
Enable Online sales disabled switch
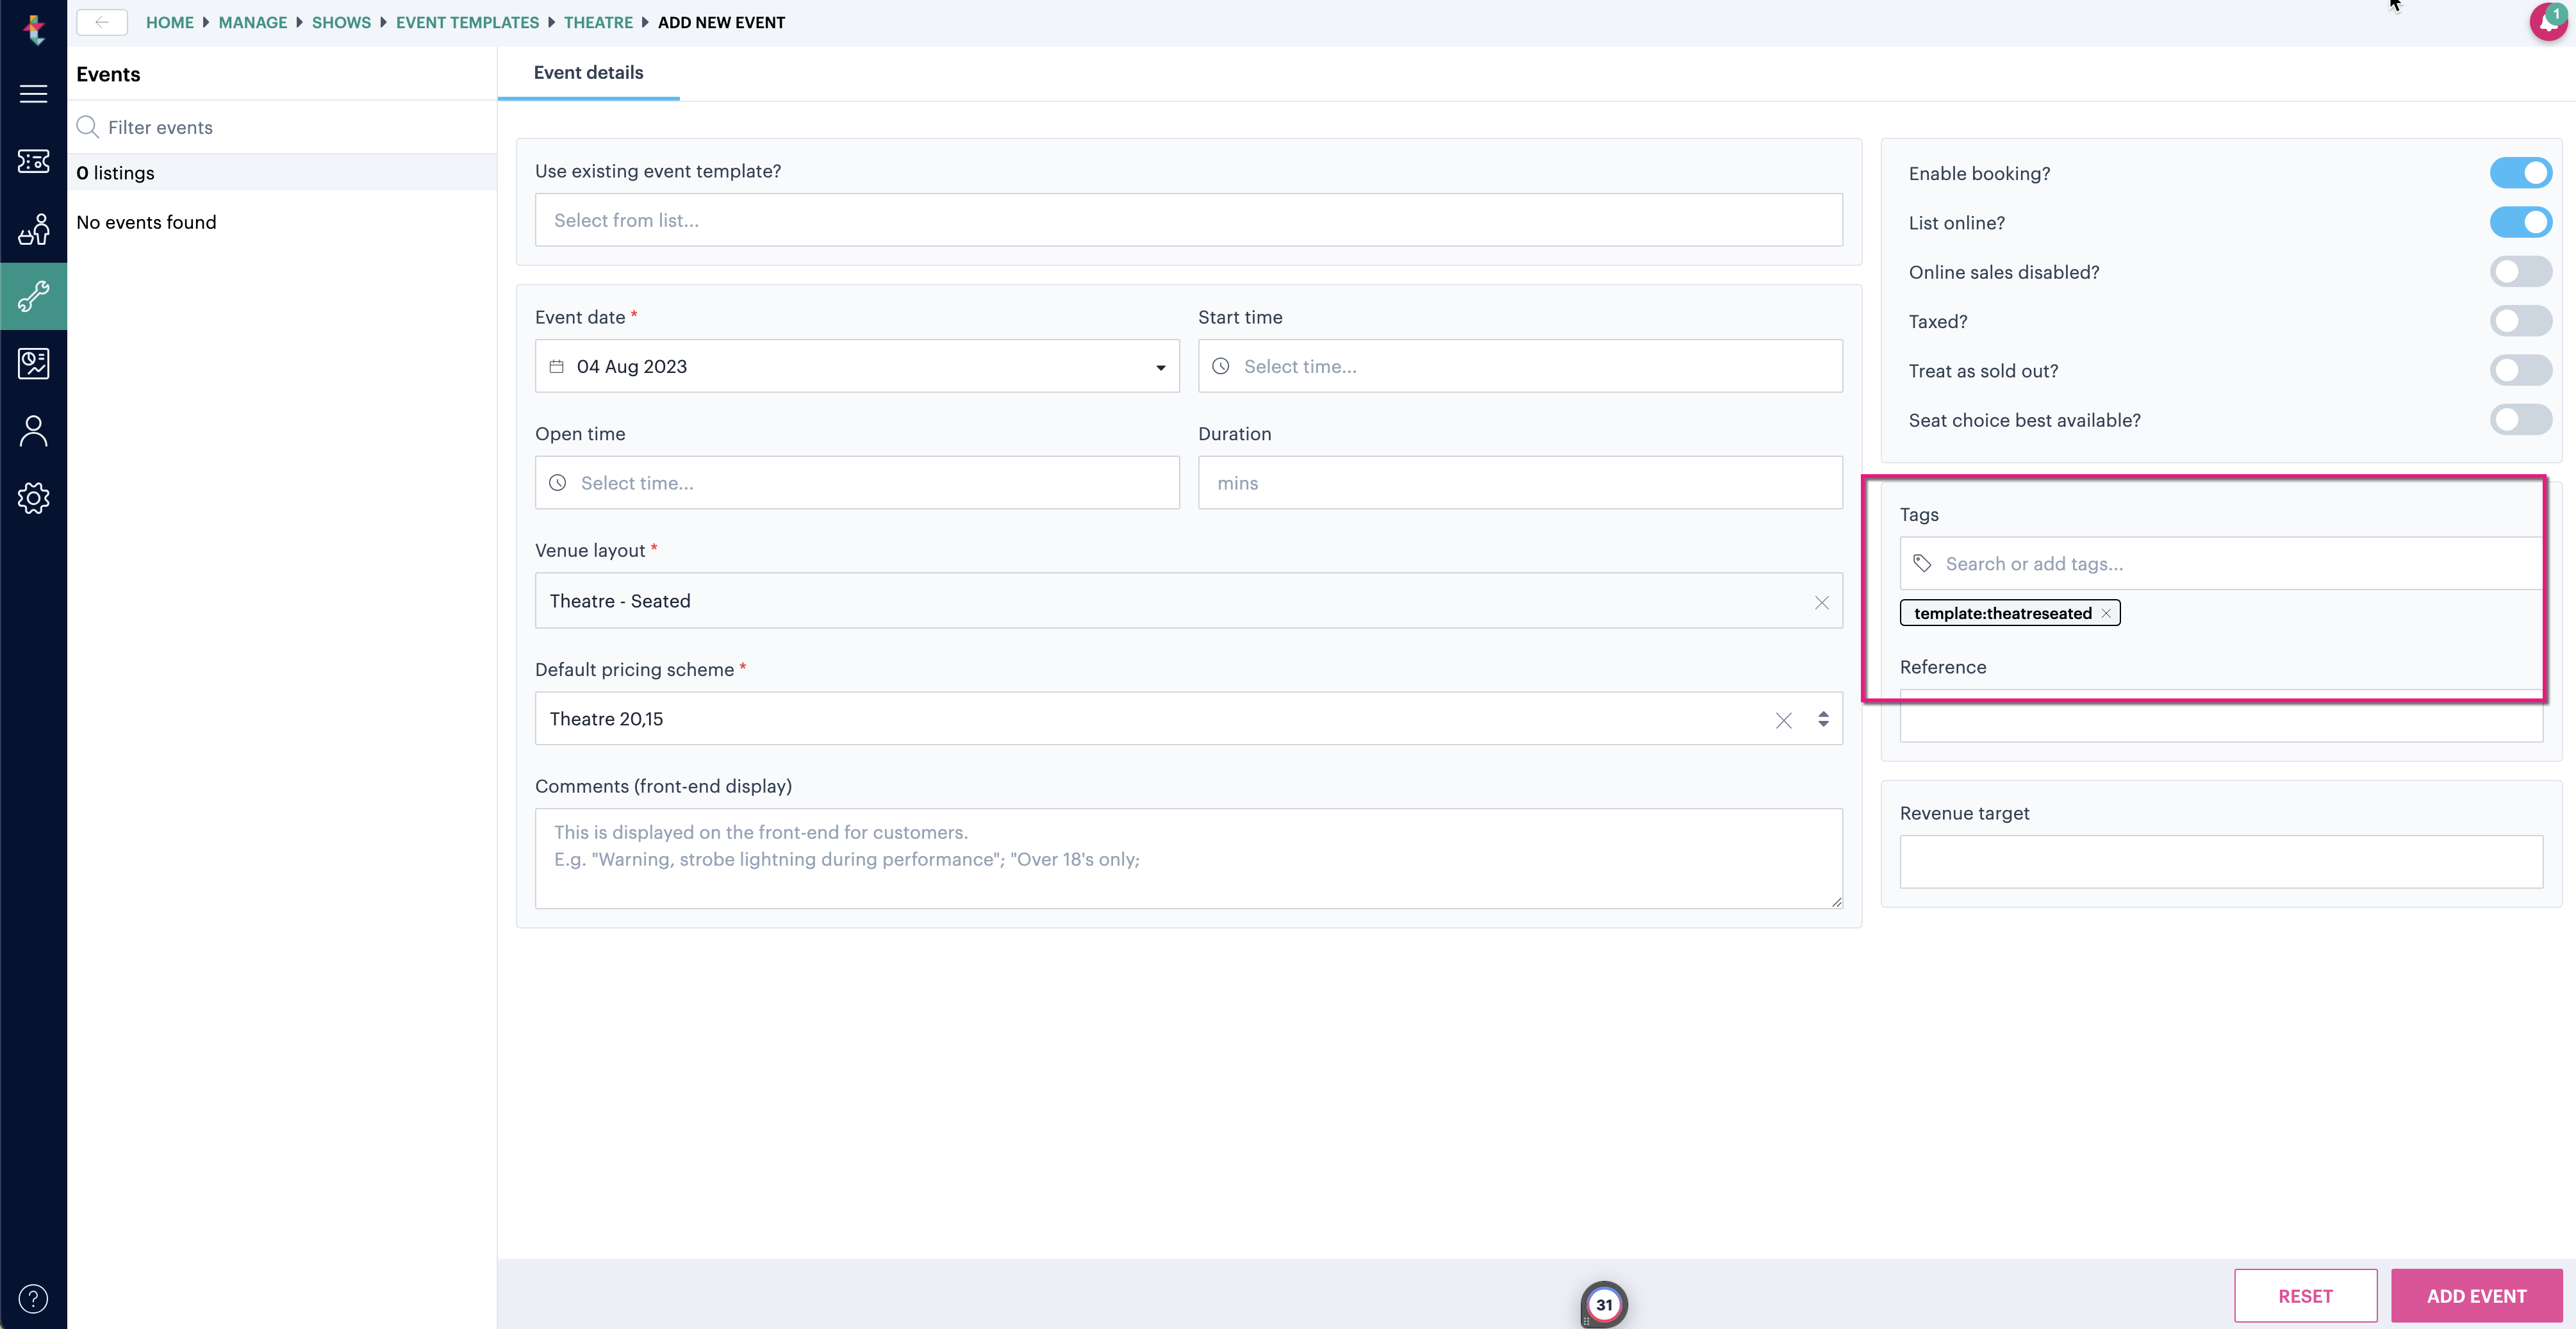(x=2521, y=271)
